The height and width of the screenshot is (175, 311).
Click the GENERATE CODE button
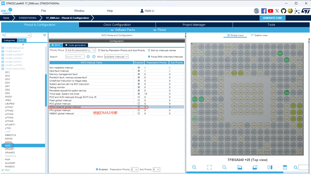(x=272, y=18)
